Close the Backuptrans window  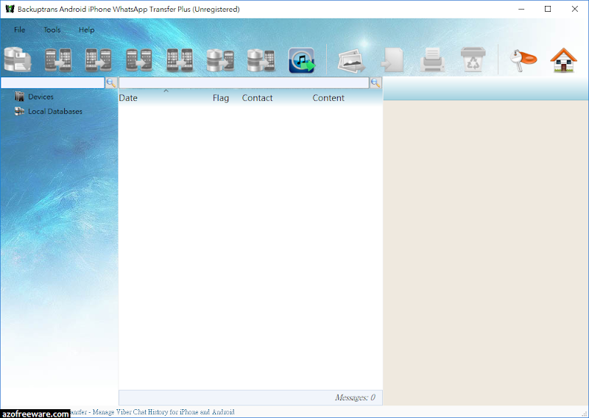click(x=575, y=9)
